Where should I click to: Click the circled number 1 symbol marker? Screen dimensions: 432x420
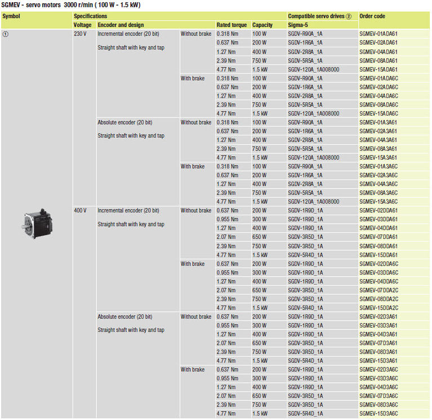pos(6,34)
